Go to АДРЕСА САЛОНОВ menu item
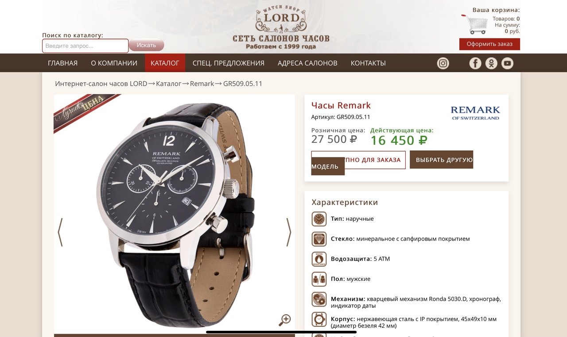Viewport: 567px width, 337px height. [x=307, y=63]
